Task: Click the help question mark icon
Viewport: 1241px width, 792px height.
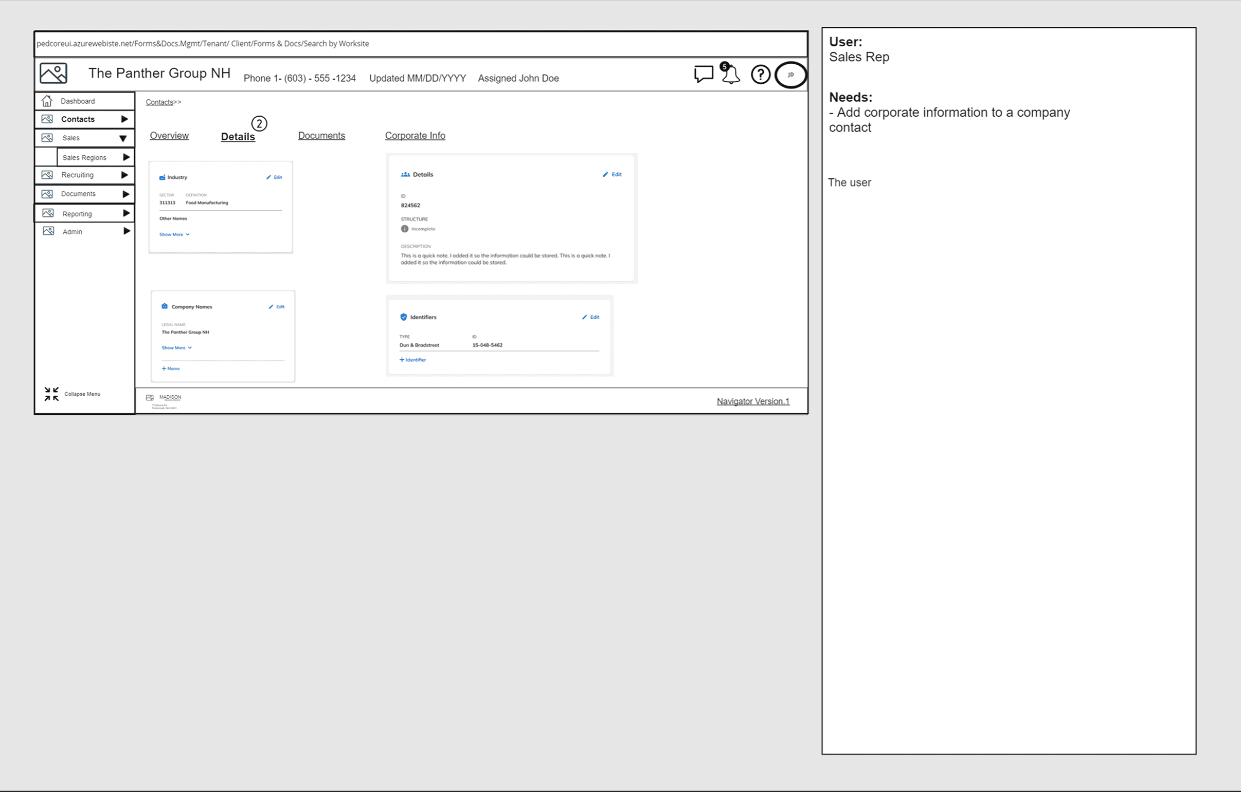Action: pos(760,75)
